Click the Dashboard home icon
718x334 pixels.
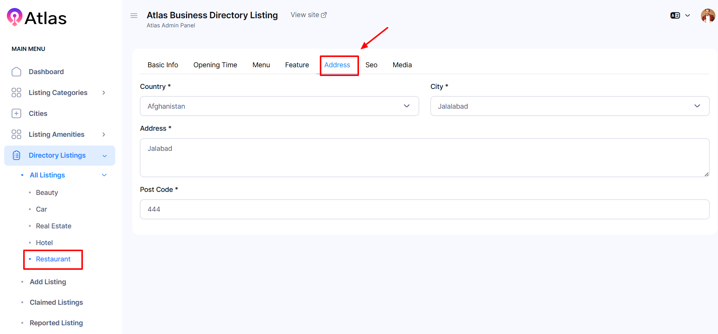click(x=16, y=72)
